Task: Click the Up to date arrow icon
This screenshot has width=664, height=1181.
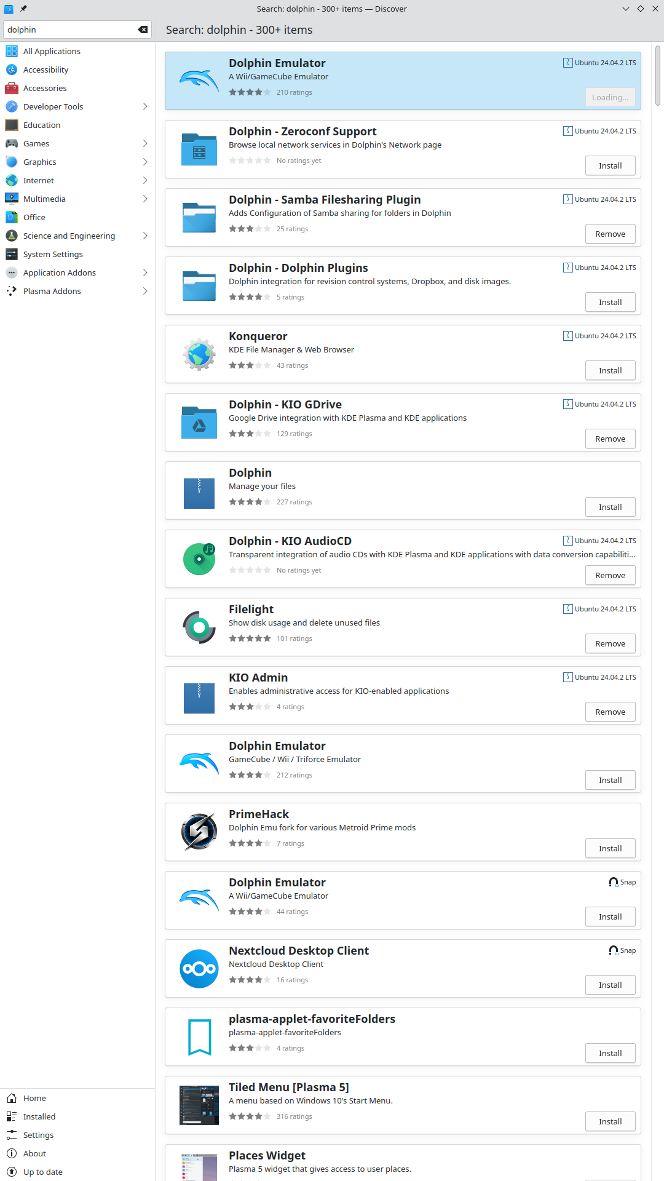Action: pyautogui.click(x=12, y=1172)
